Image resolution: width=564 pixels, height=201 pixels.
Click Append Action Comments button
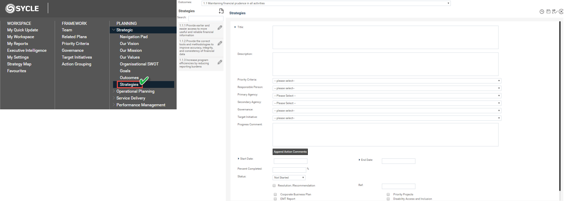click(x=290, y=152)
